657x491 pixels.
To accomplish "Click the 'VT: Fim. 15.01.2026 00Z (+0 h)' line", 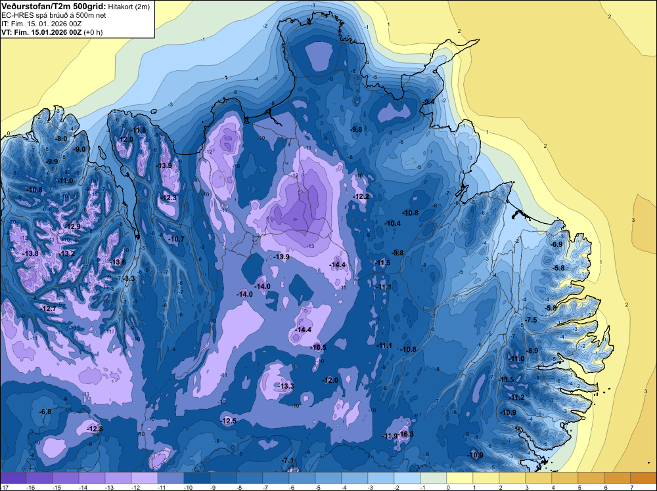I will pos(52,32).
